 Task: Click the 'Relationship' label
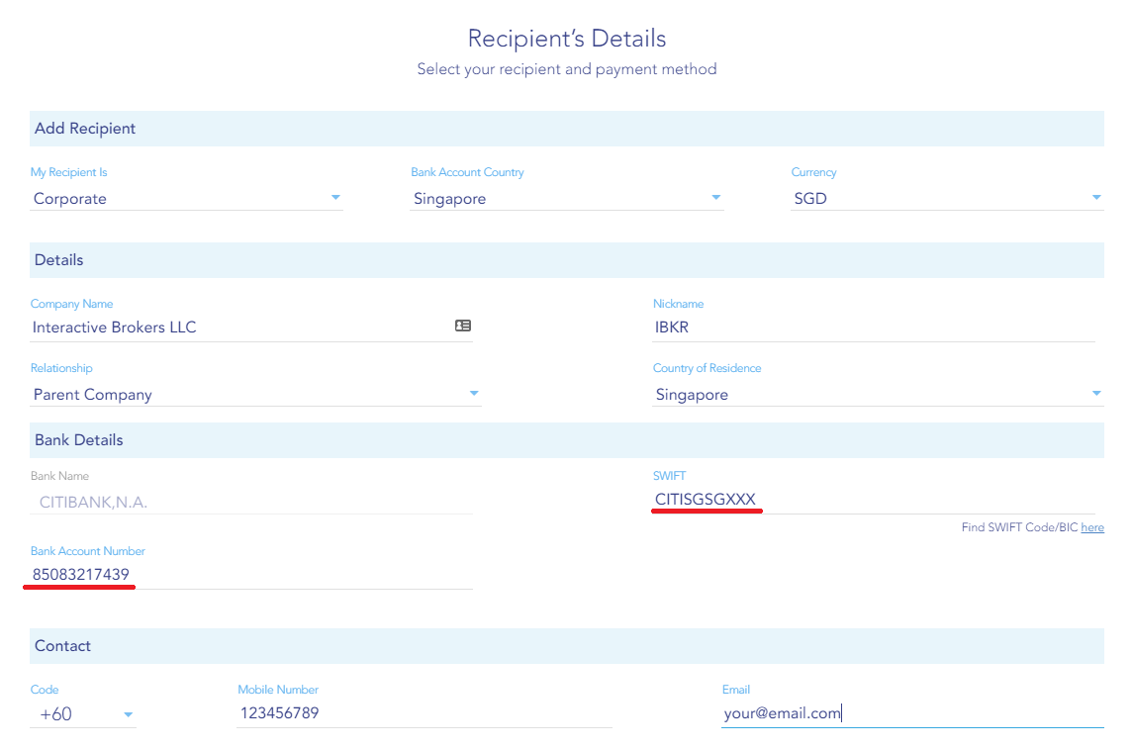pos(61,368)
